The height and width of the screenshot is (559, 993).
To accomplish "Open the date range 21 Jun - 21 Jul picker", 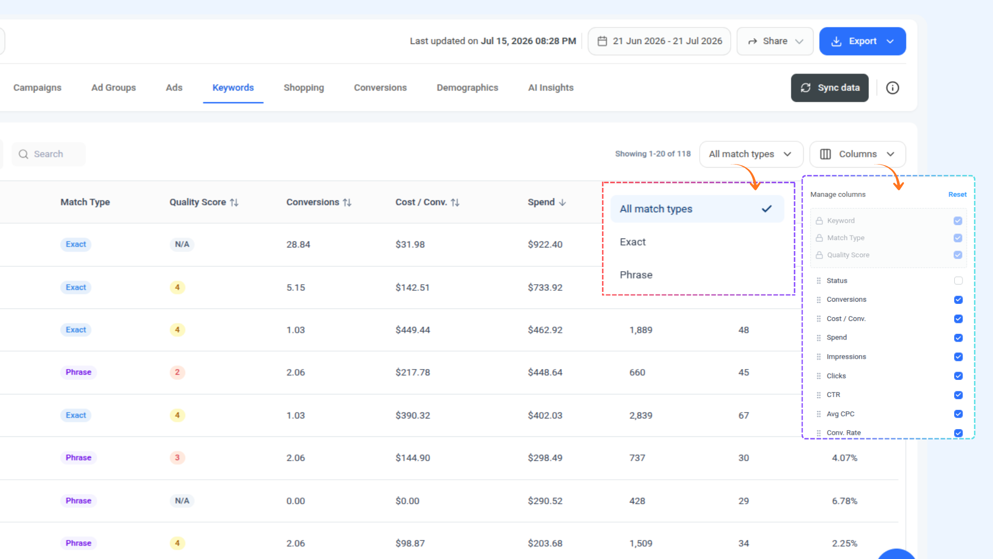I will pos(659,41).
